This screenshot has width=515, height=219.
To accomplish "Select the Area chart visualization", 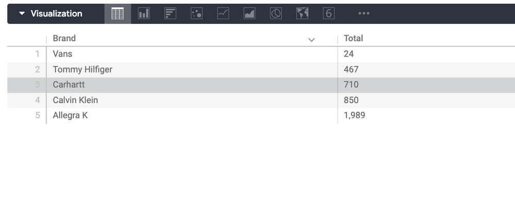I will 250,13.
